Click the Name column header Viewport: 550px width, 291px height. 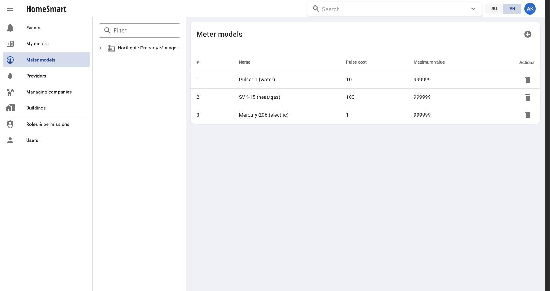pos(244,62)
